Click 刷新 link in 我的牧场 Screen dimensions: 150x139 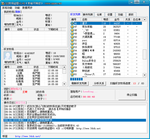pyautogui.click(x=18, y=12)
